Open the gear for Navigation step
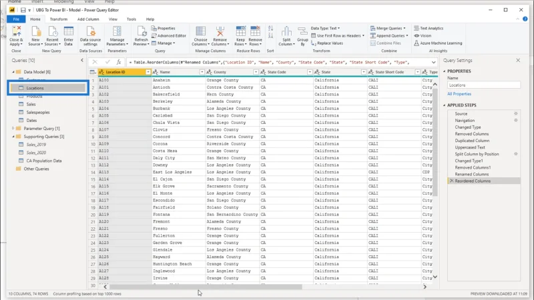This screenshot has height=300, width=534. (515, 121)
